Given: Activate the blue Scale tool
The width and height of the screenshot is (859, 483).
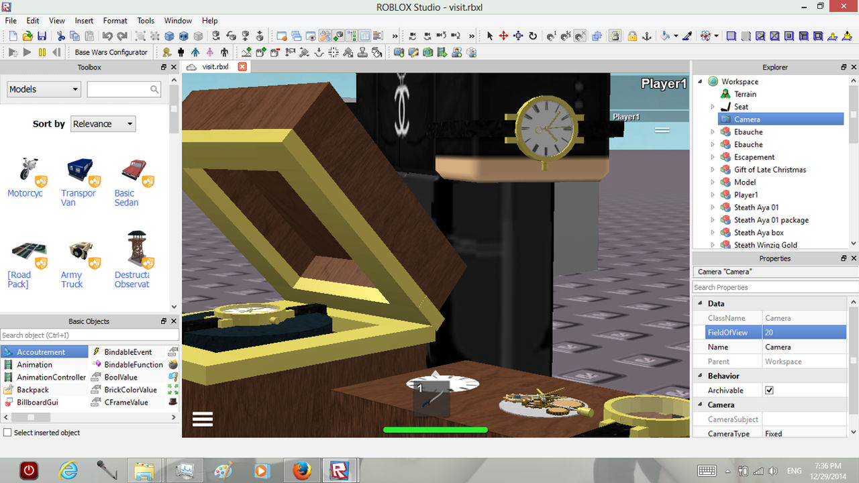Looking at the screenshot, I should point(518,36).
